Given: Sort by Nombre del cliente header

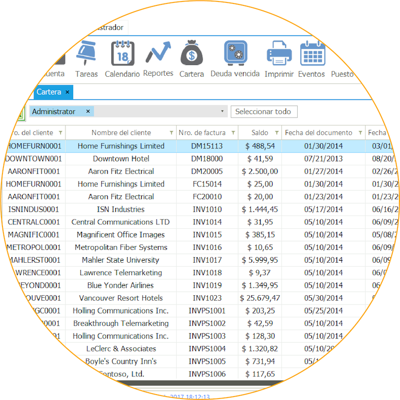Looking at the screenshot, I should [121, 133].
